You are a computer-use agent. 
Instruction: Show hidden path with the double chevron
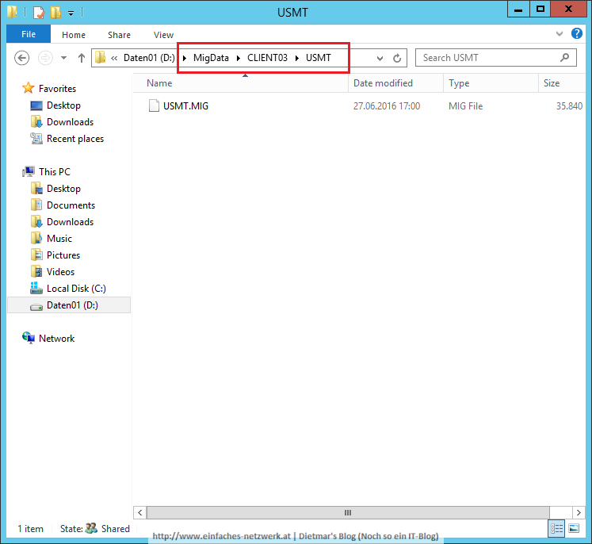[114, 58]
